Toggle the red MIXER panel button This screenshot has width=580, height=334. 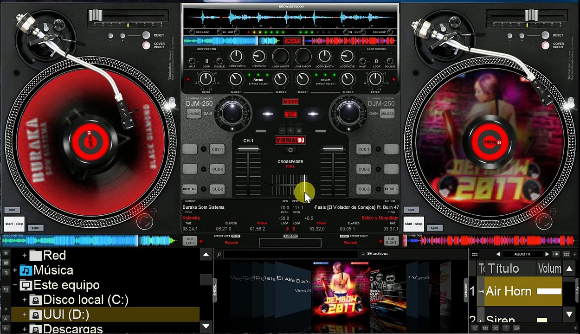(x=290, y=102)
